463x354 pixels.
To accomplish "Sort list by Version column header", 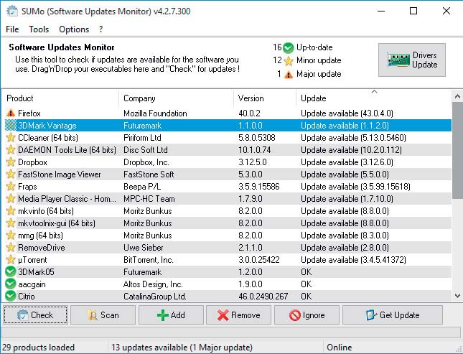I will coord(265,98).
